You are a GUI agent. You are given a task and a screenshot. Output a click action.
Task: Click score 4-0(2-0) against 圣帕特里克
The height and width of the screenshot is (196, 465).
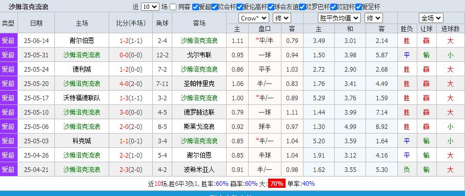pyautogui.click(x=131, y=83)
